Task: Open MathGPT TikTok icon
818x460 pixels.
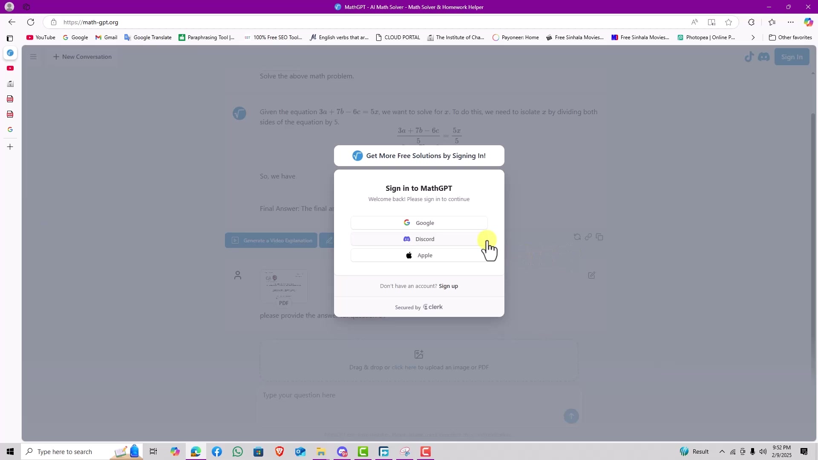Action: (749, 57)
